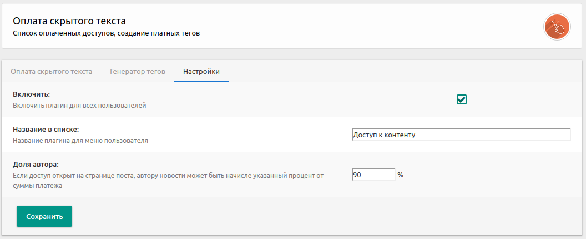586x239 pixels.
Task: Switch to the 'Генератор тегов' tab
Action: coord(138,72)
